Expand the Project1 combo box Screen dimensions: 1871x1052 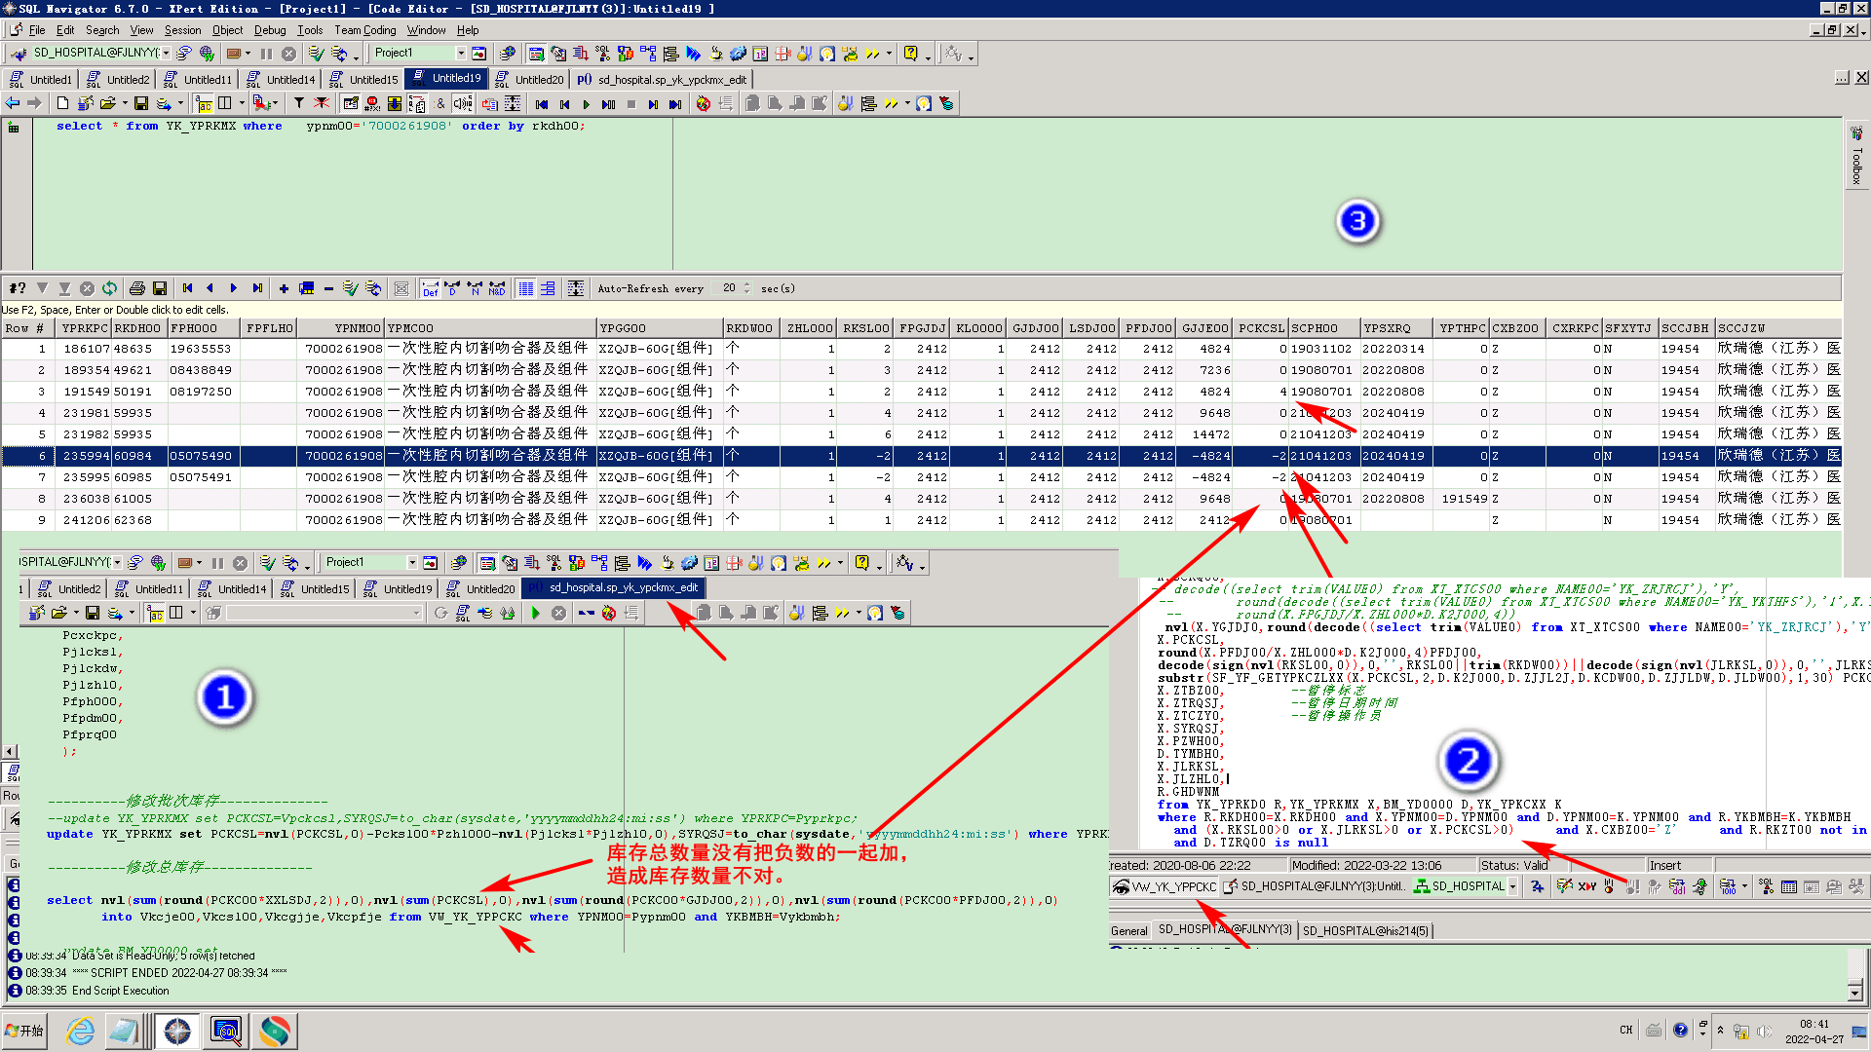(460, 53)
